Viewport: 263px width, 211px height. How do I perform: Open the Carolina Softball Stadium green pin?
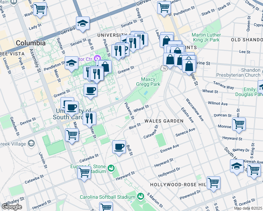pyautogui.click(x=141, y=197)
